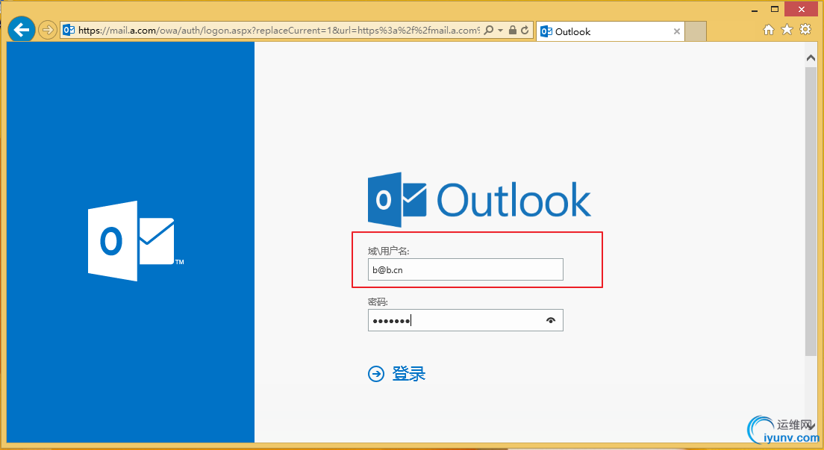The image size is (824, 450).
Task: Open browser Tools gear menu
Action: (805, 29)
